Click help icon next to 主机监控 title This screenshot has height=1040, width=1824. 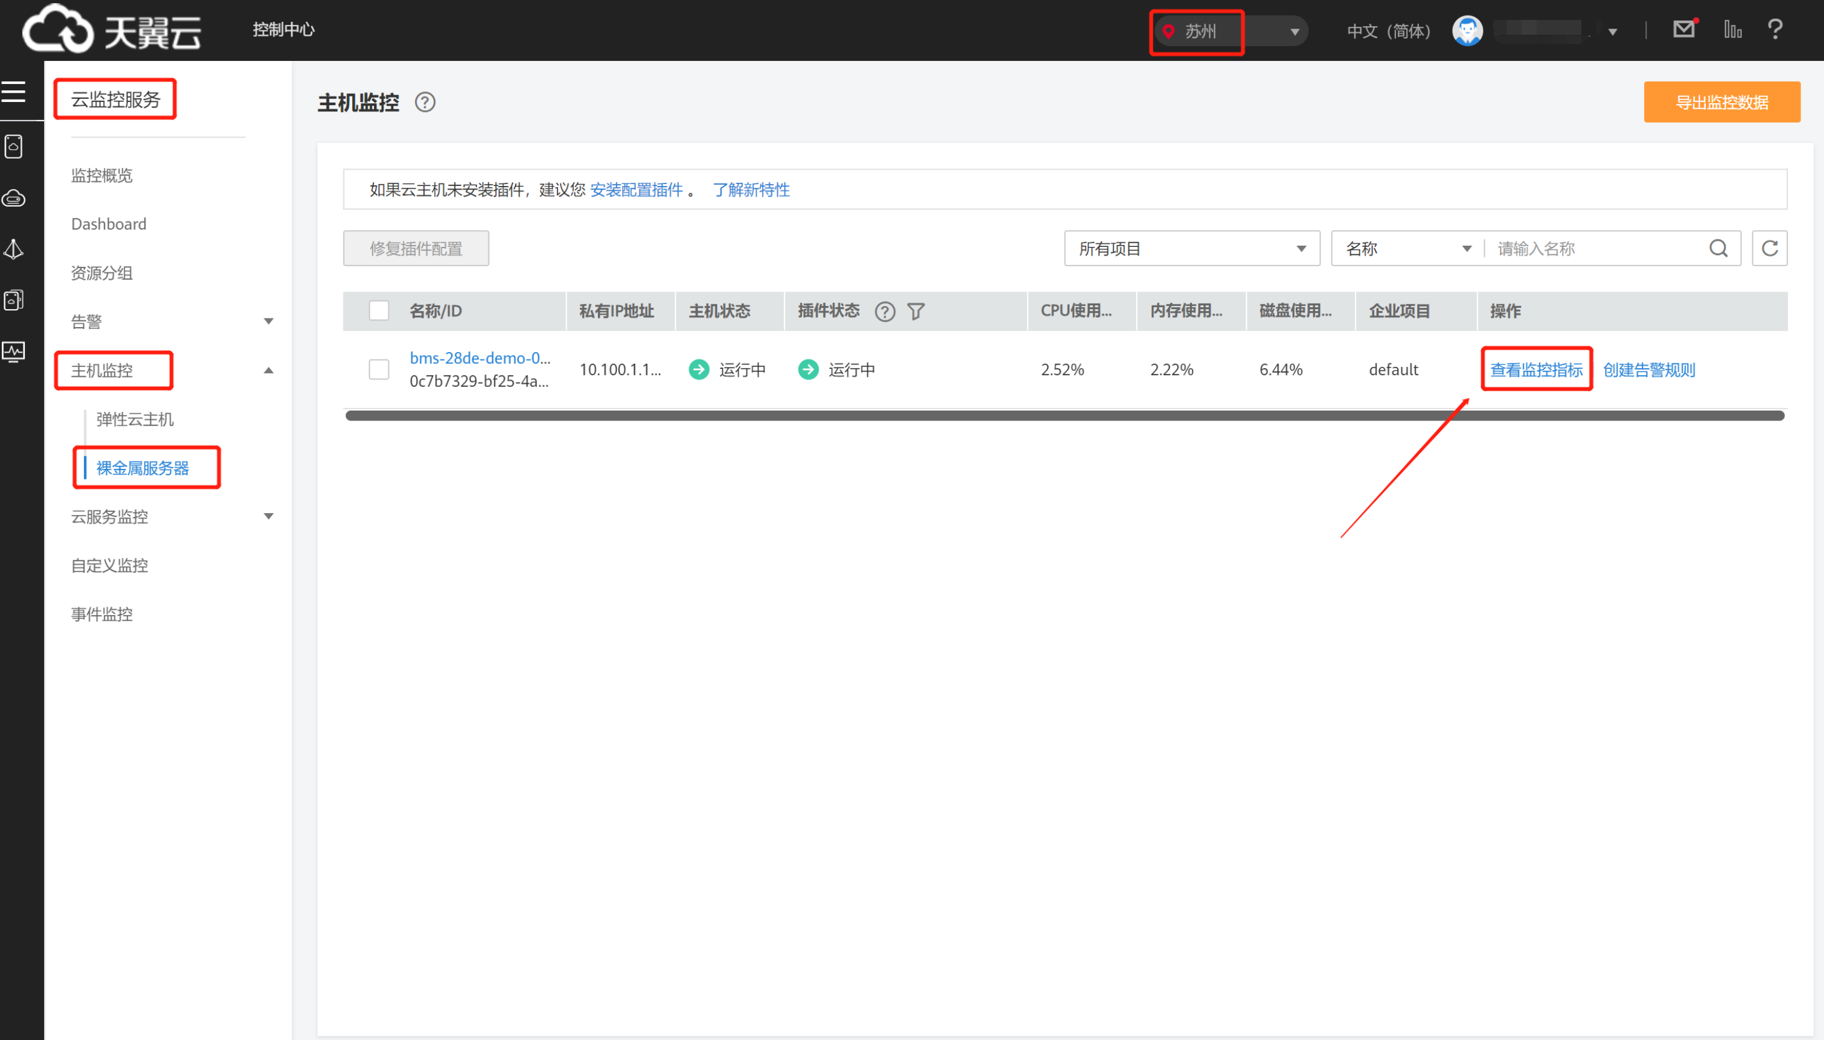(425, 103)
